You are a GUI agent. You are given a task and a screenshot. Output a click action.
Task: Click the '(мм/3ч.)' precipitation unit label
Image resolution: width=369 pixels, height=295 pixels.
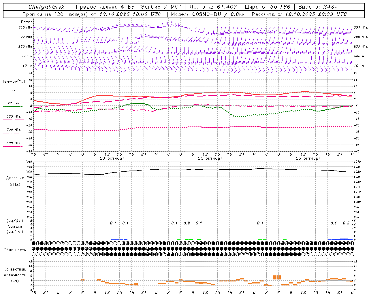[15, 221]
